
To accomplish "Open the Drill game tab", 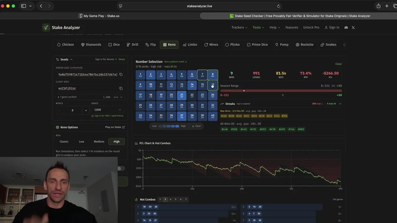I will coord(132,45).
